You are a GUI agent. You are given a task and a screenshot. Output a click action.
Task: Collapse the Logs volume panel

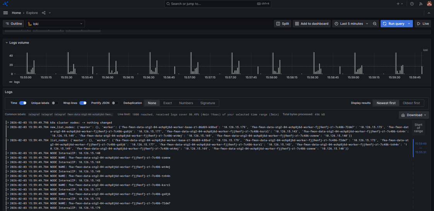7,43
